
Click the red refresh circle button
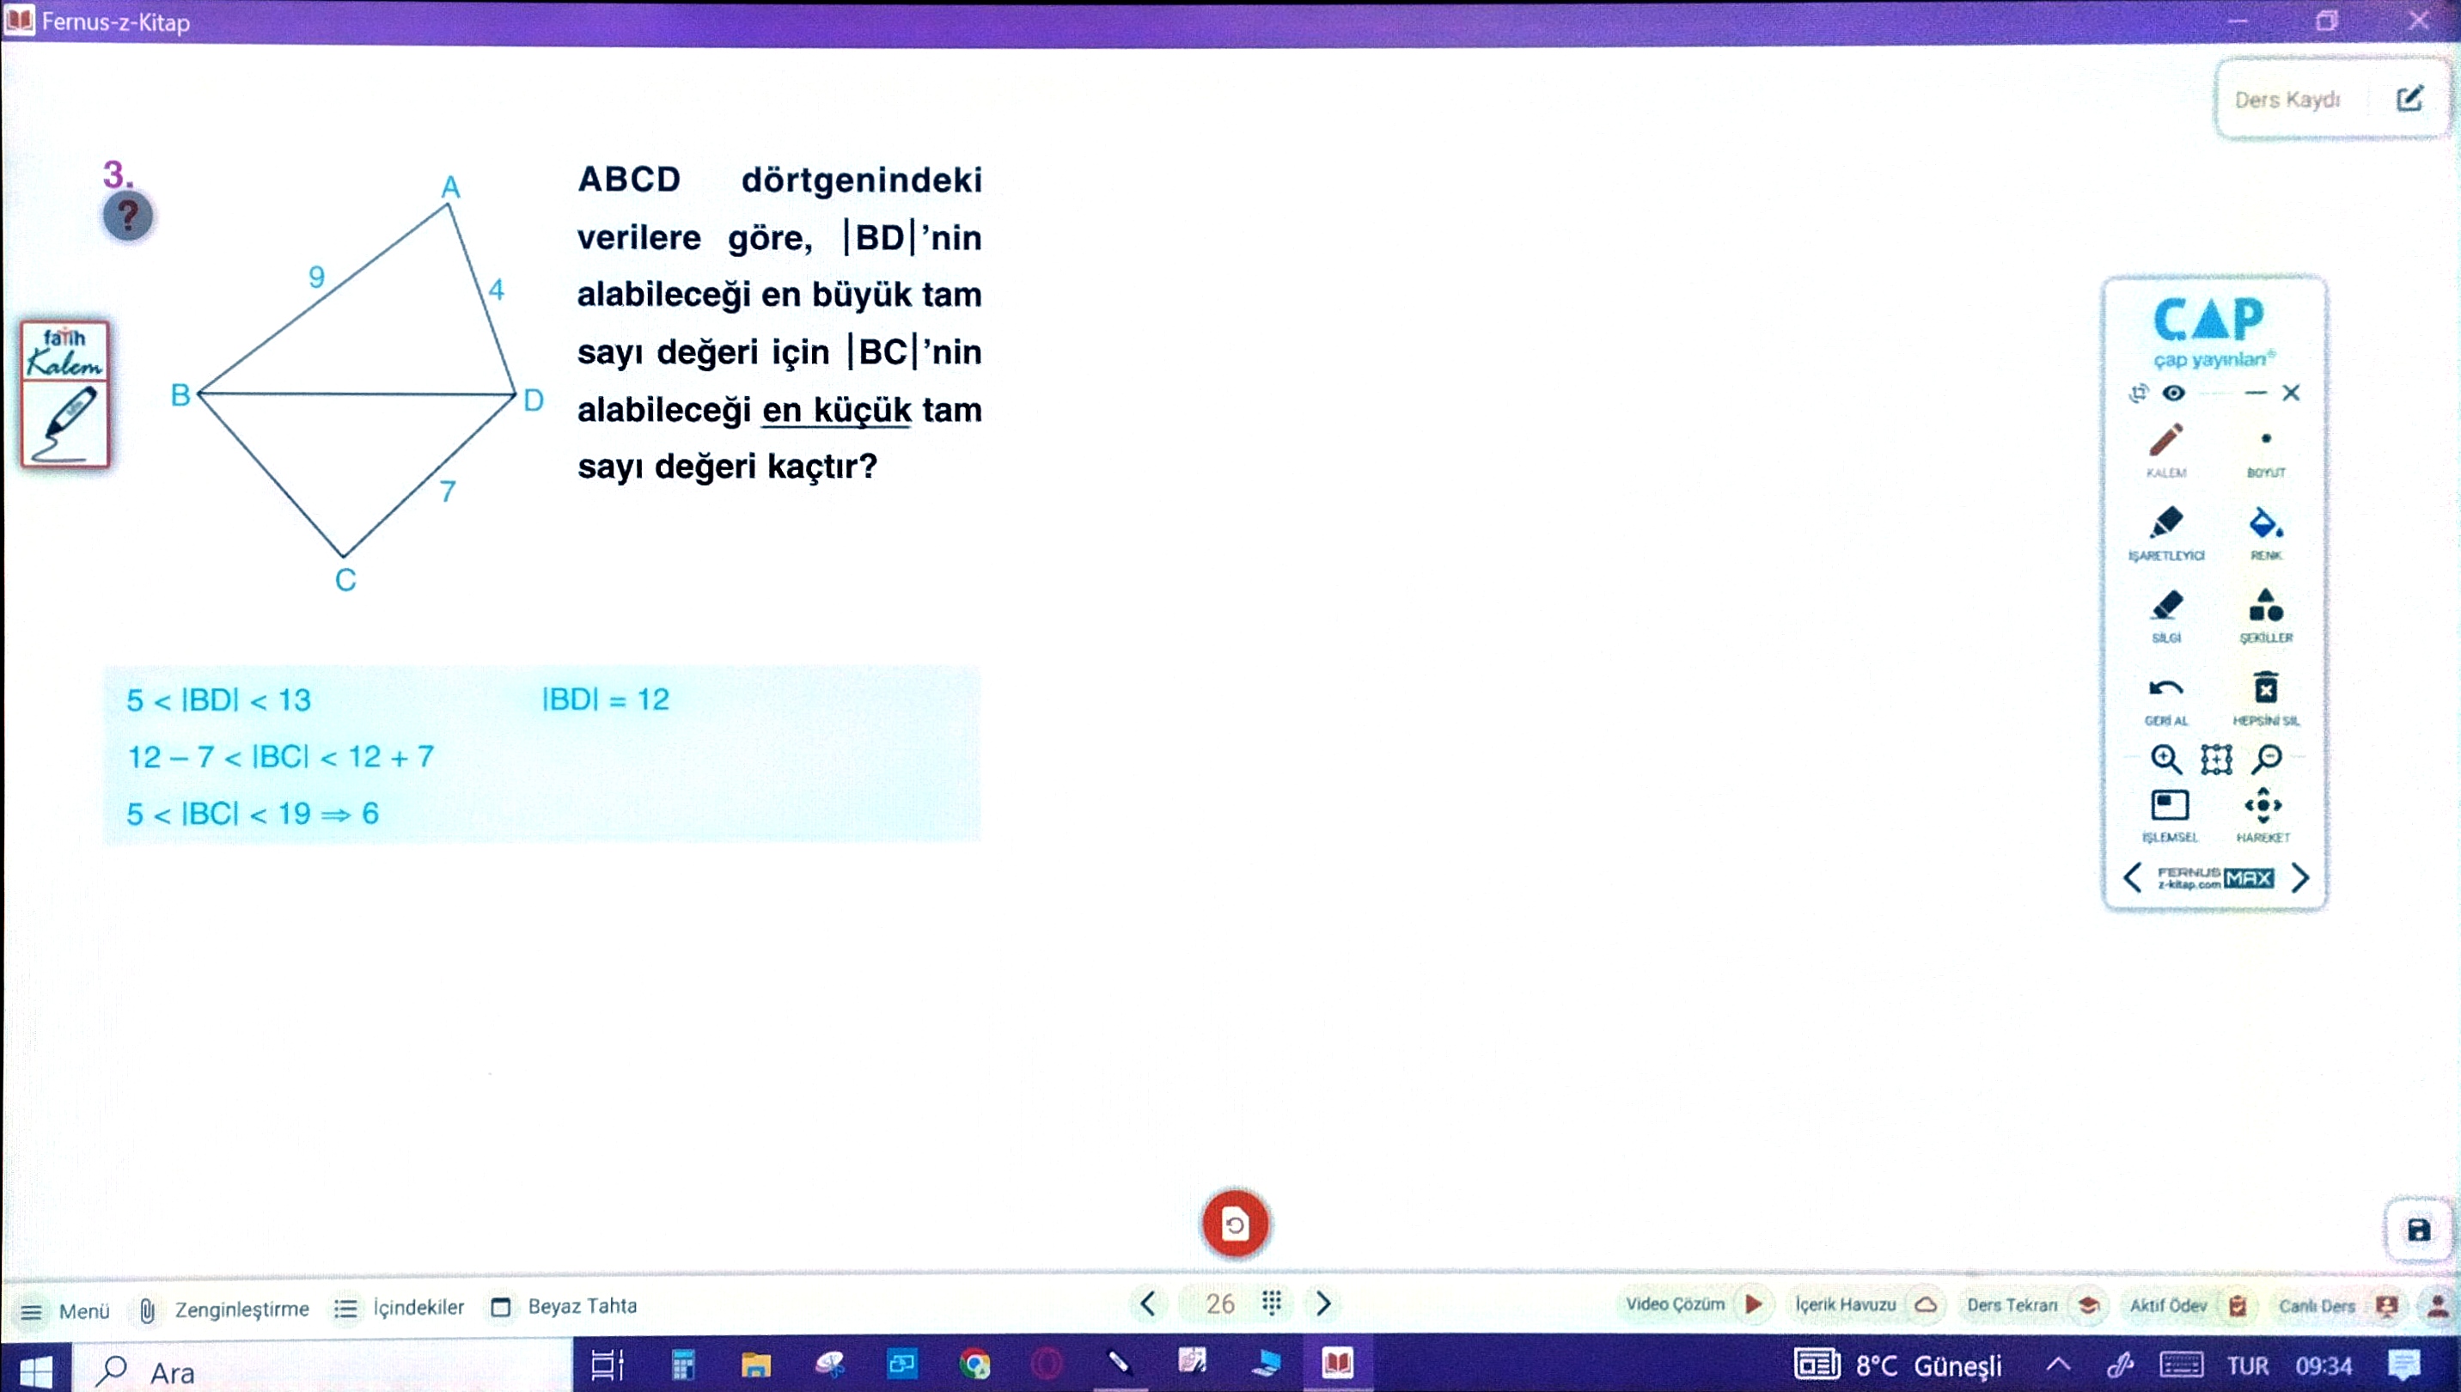(1234, 1224)
